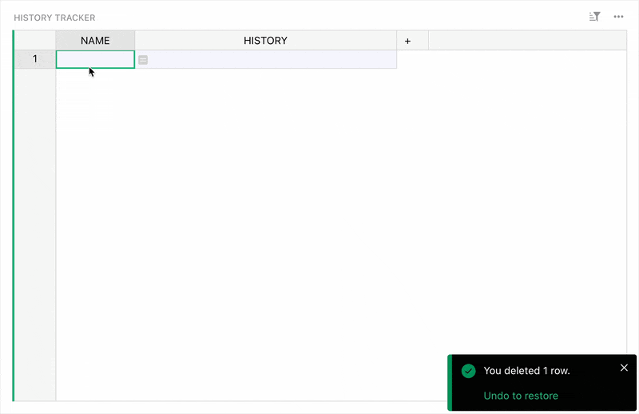
Task: Select the NAME column header
Action: 95,41
